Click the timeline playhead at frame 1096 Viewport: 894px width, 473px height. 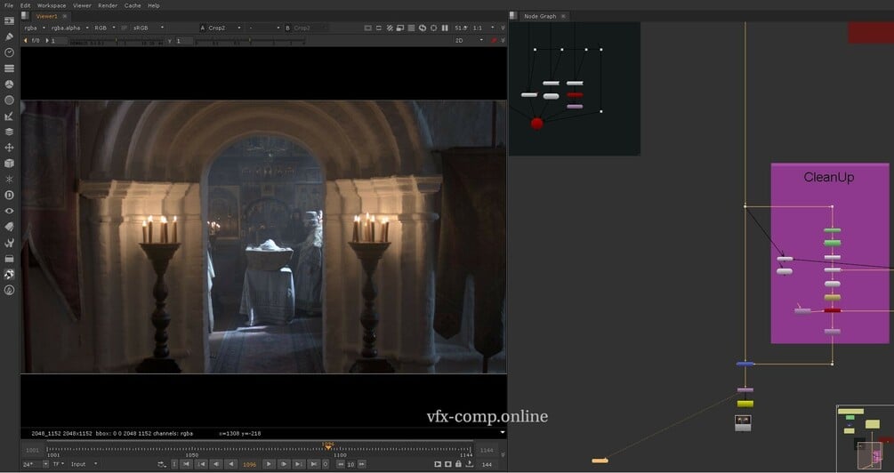pos(328,446)
